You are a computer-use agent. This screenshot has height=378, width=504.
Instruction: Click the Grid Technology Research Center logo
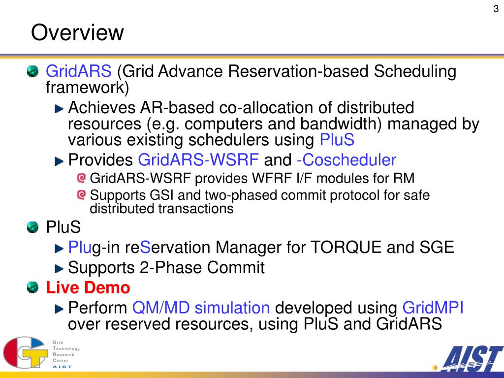[25, 352]
